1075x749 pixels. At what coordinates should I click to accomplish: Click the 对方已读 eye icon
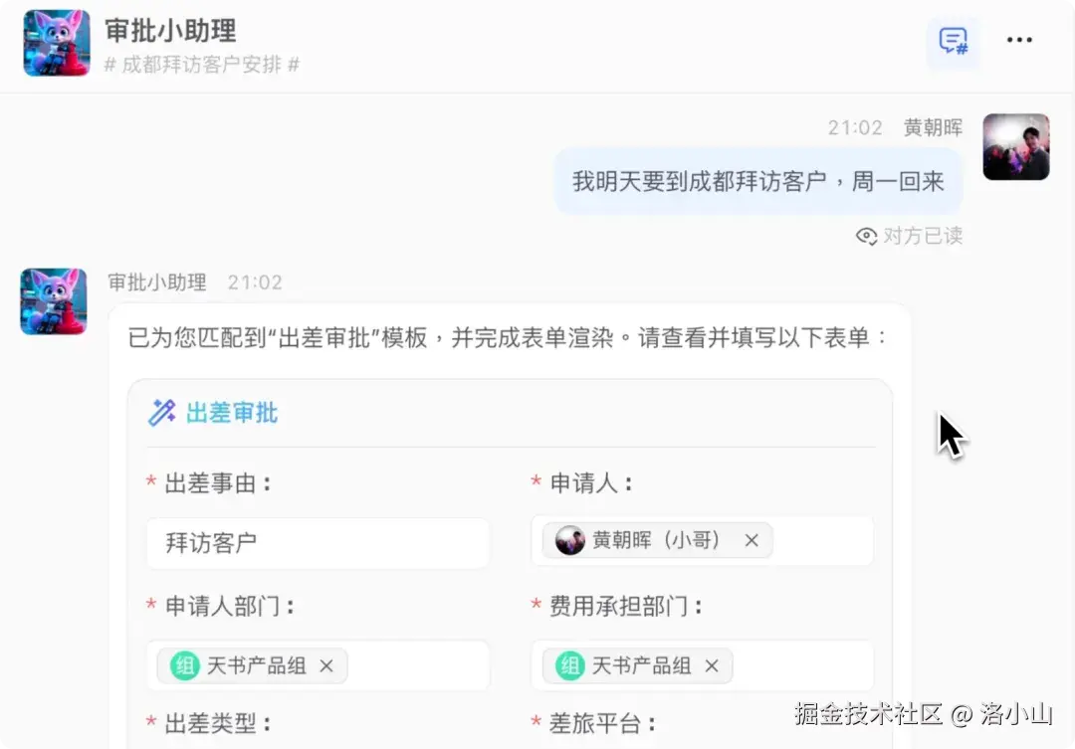(866, 236)
